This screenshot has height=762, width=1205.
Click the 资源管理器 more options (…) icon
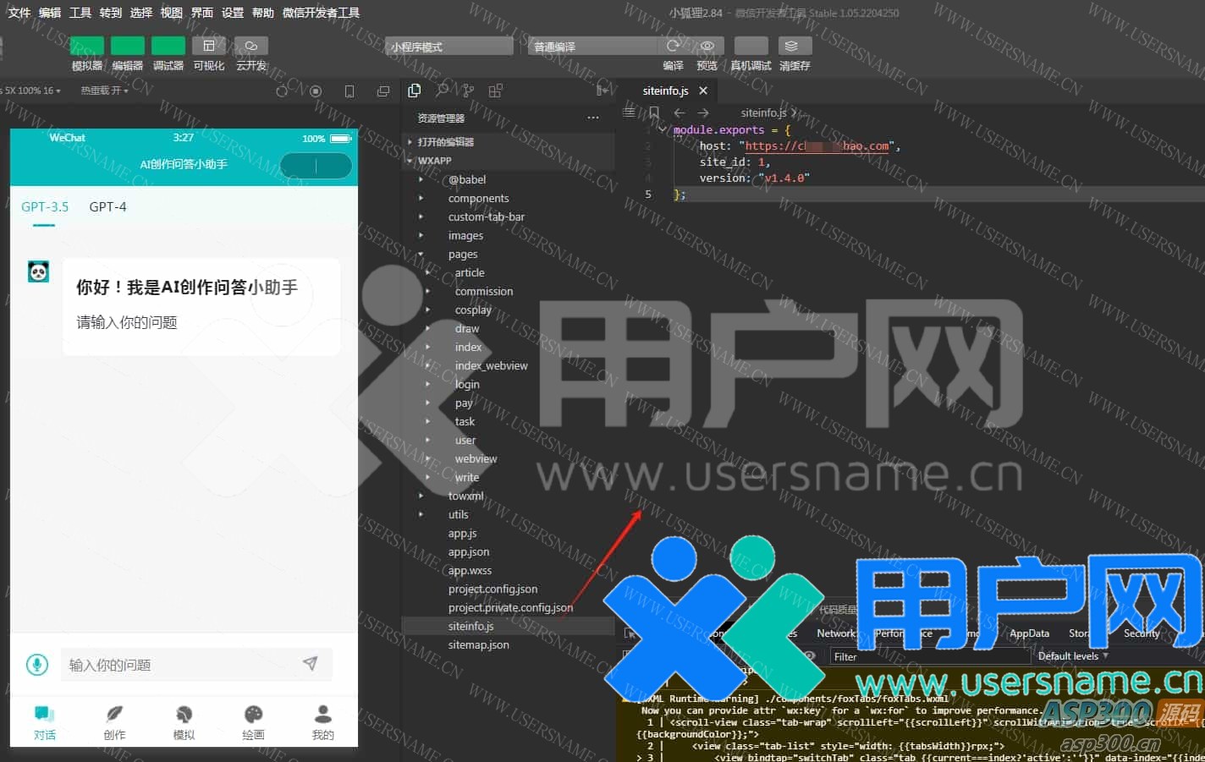(593, 118)
